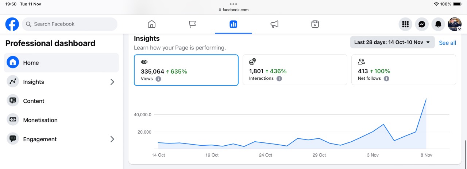Open the Pages flag icon
This screenshot has width=467, height=169.
(x=192, y=24)
